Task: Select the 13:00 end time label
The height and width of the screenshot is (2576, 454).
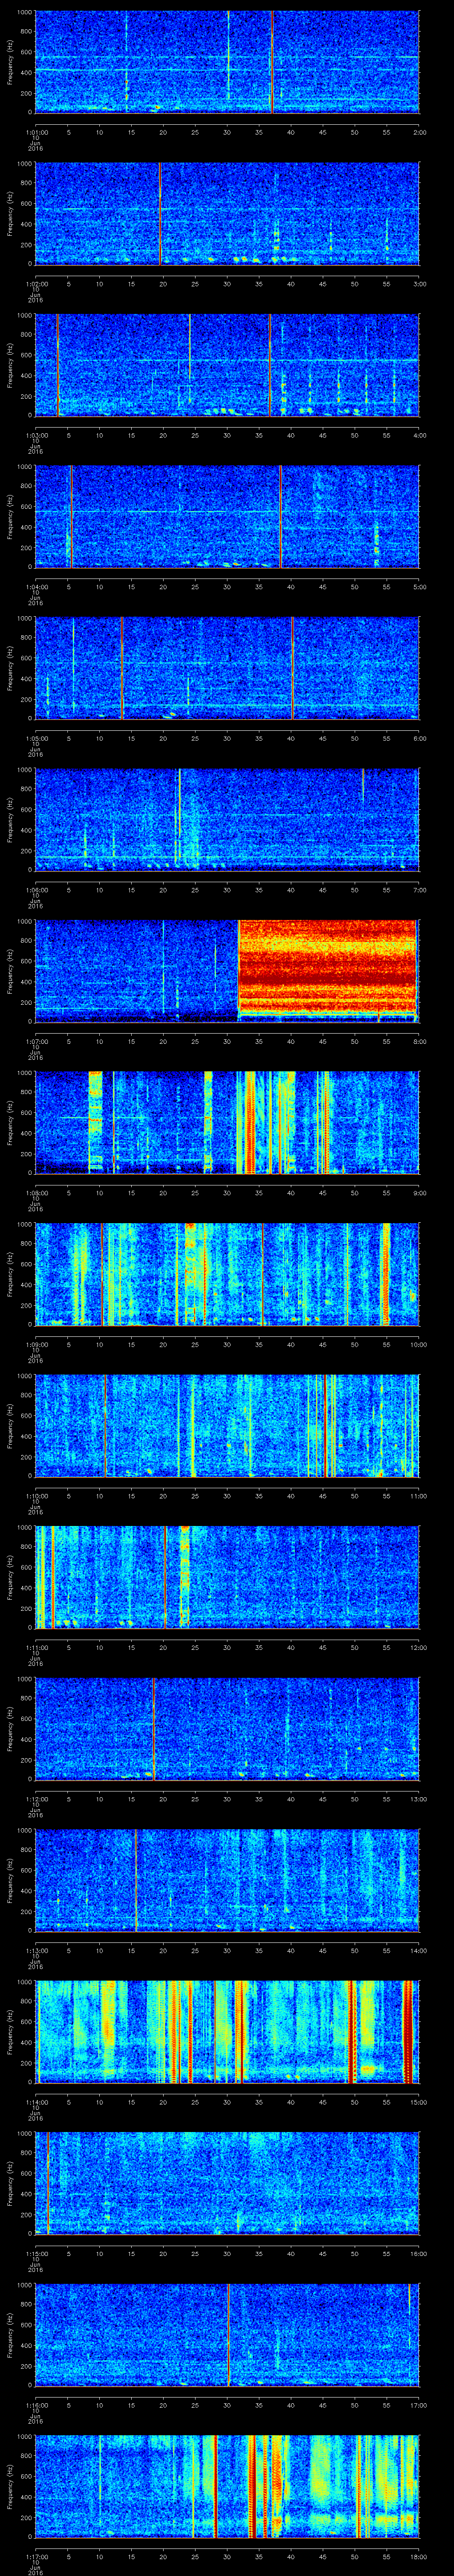Action: 418,1800
